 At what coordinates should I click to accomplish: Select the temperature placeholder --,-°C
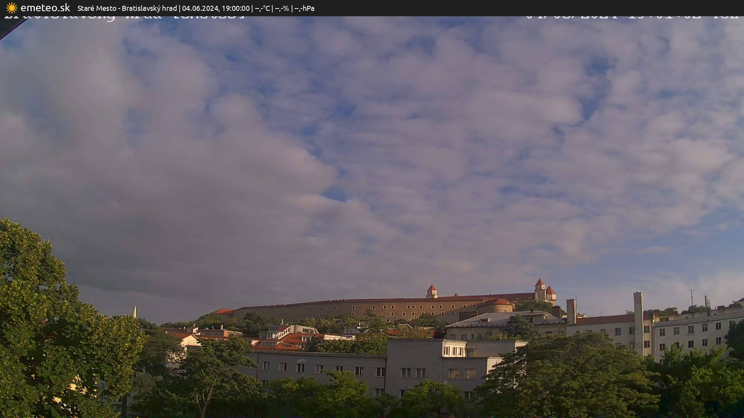click(263, 8)
